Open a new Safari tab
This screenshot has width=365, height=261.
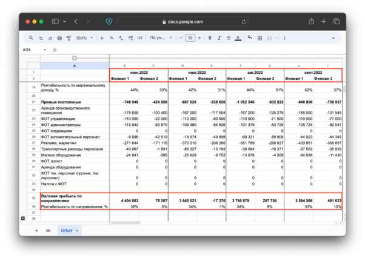coord(324,22)
